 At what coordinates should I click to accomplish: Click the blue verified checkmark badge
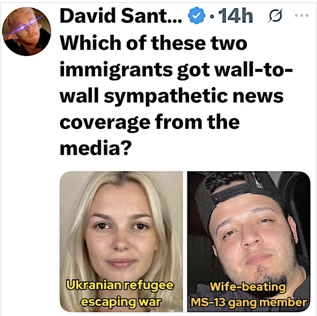196,16
